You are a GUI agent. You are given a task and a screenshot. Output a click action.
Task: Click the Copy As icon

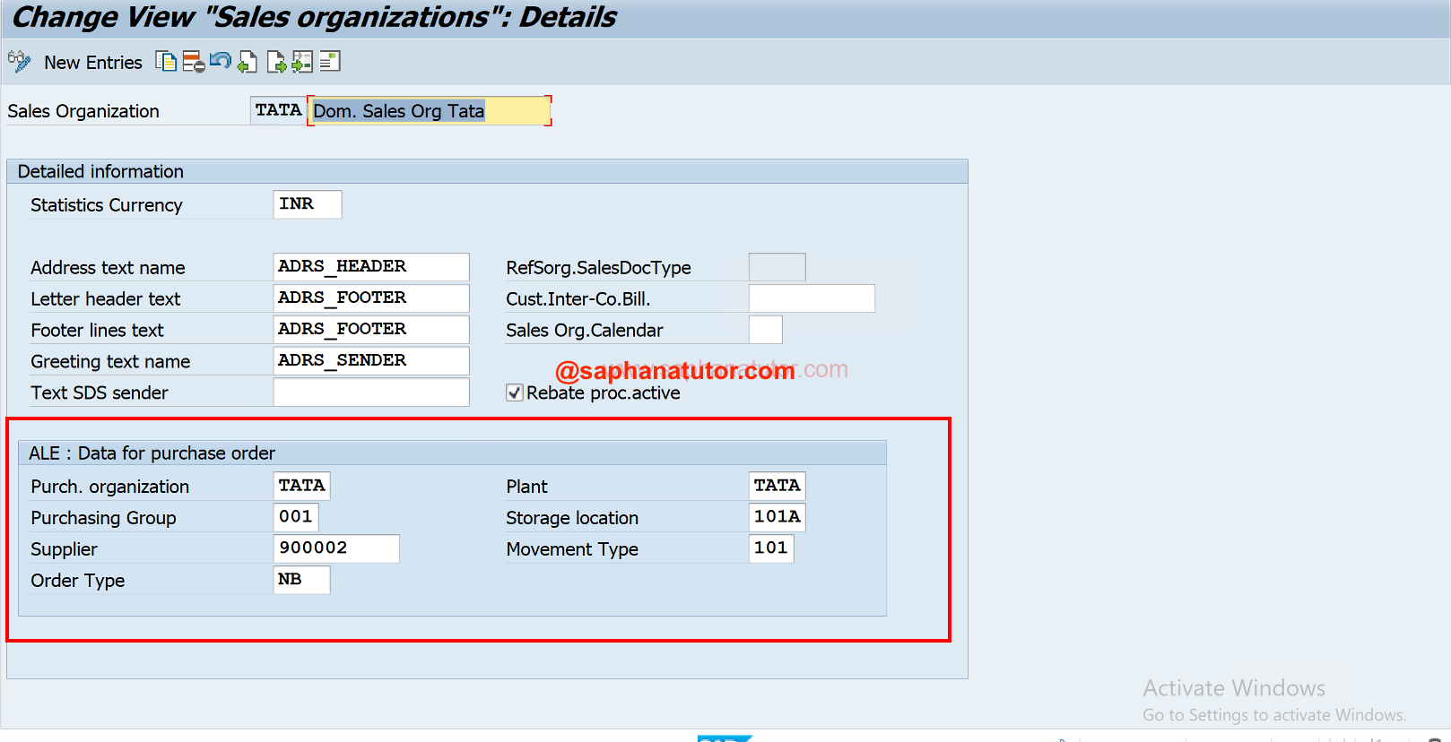pos(166,61)
